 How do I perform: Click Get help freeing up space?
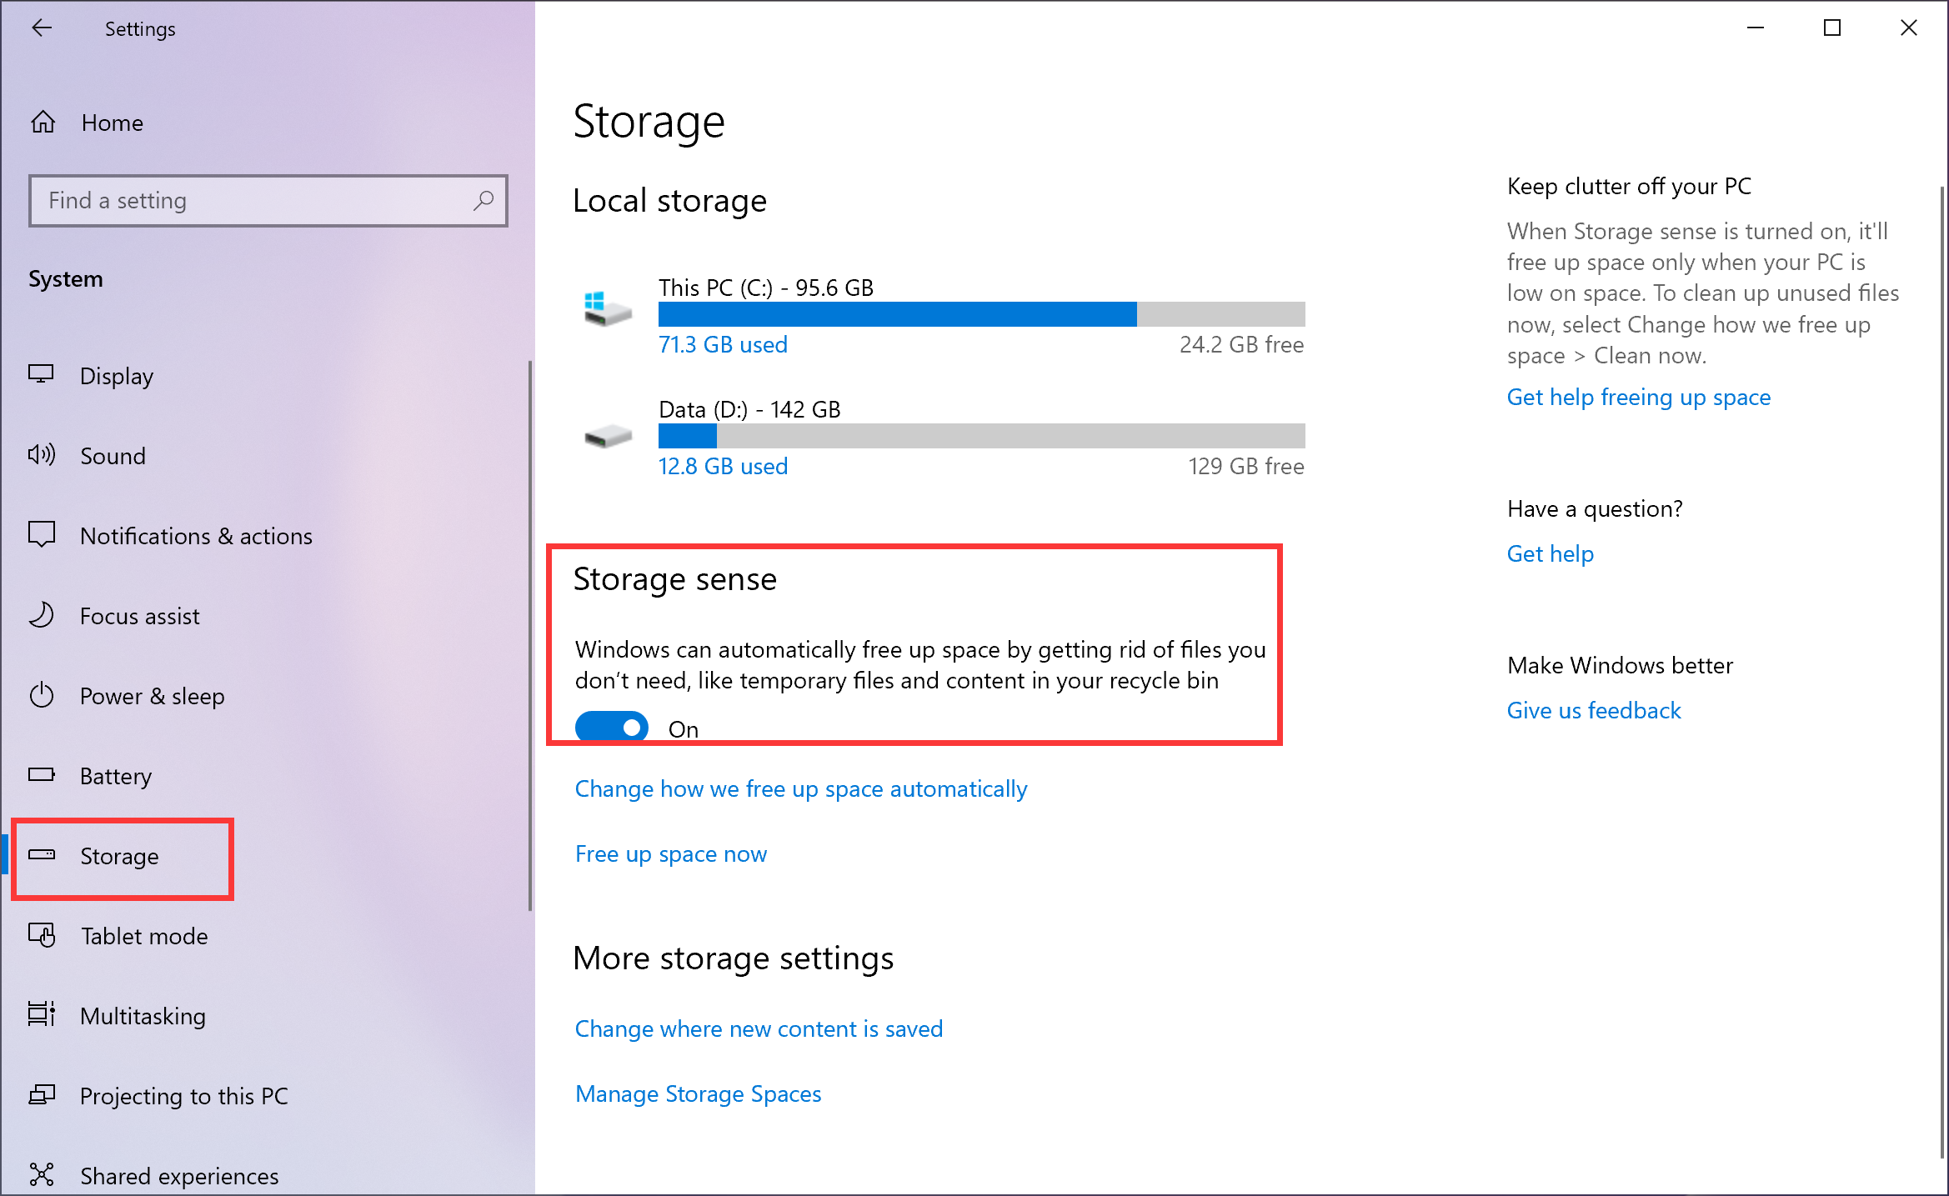pyautogui.click(x=1638, y=397)
